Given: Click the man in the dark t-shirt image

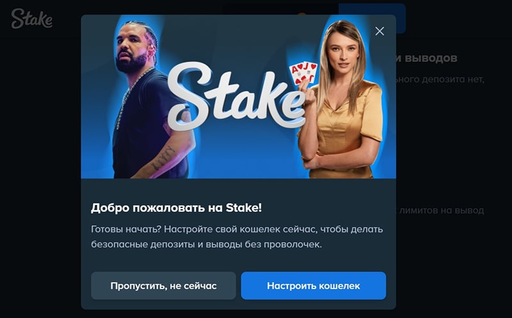Looking at the screenshot, I should coord(152,100).
